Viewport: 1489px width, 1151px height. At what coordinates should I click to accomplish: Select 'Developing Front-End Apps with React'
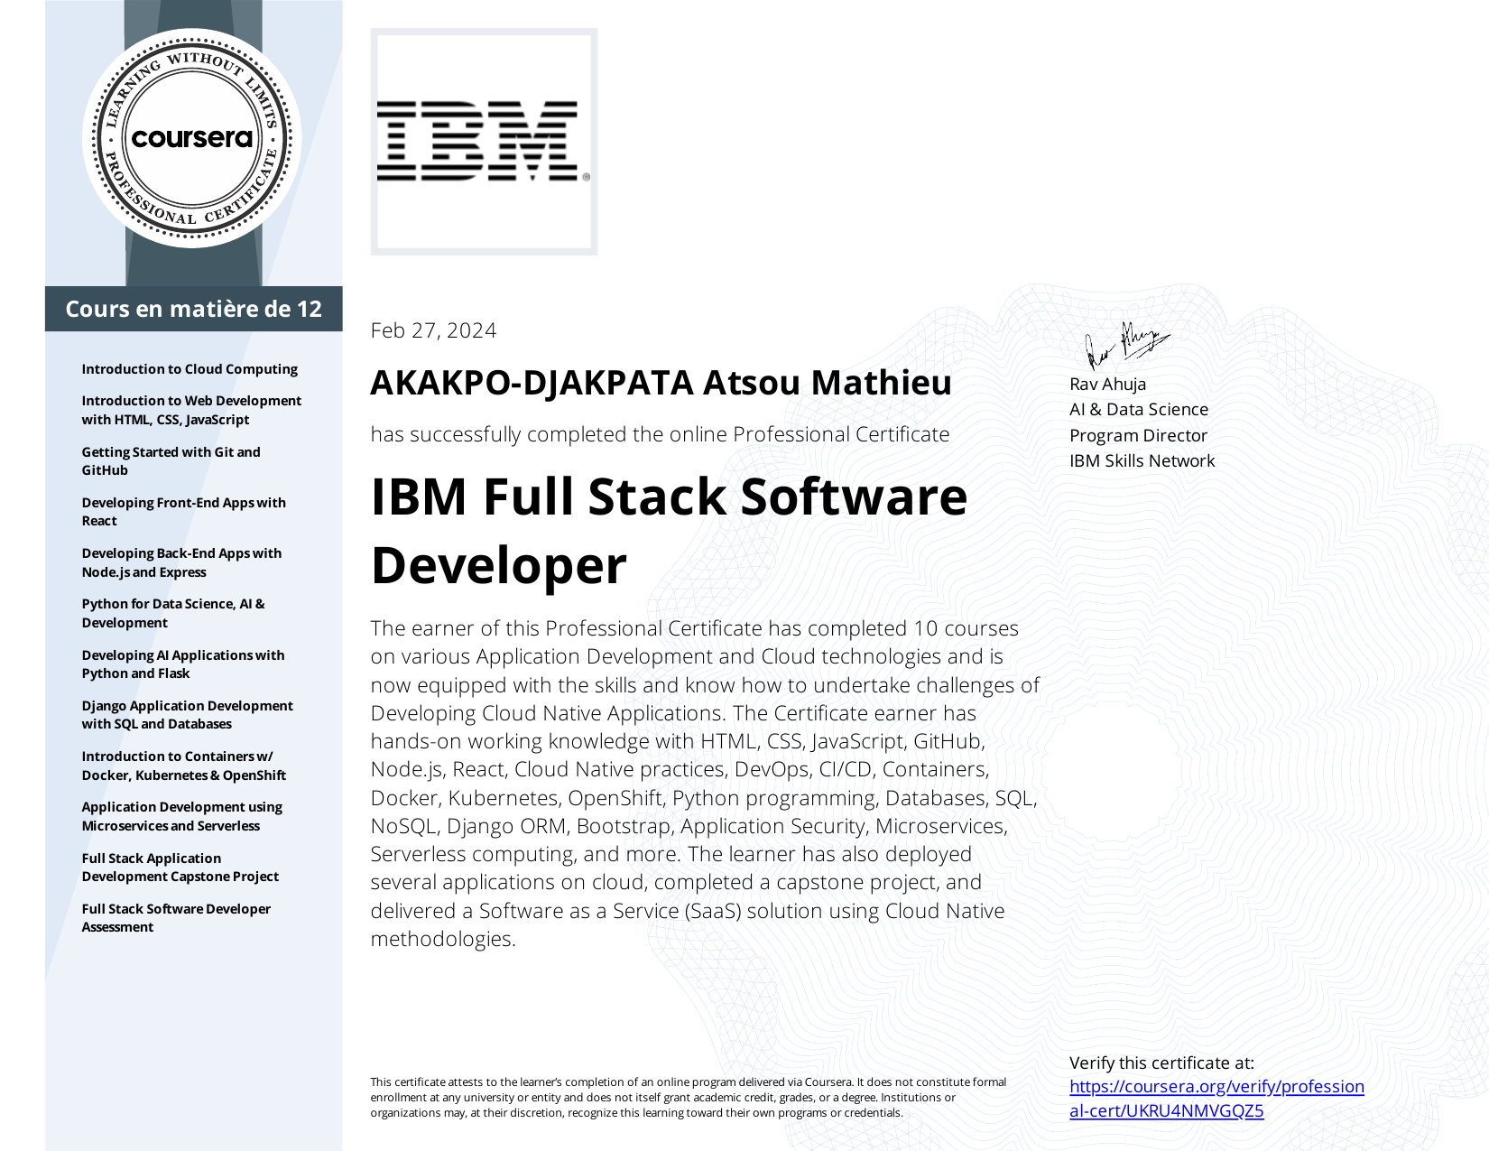click(184, 512)
